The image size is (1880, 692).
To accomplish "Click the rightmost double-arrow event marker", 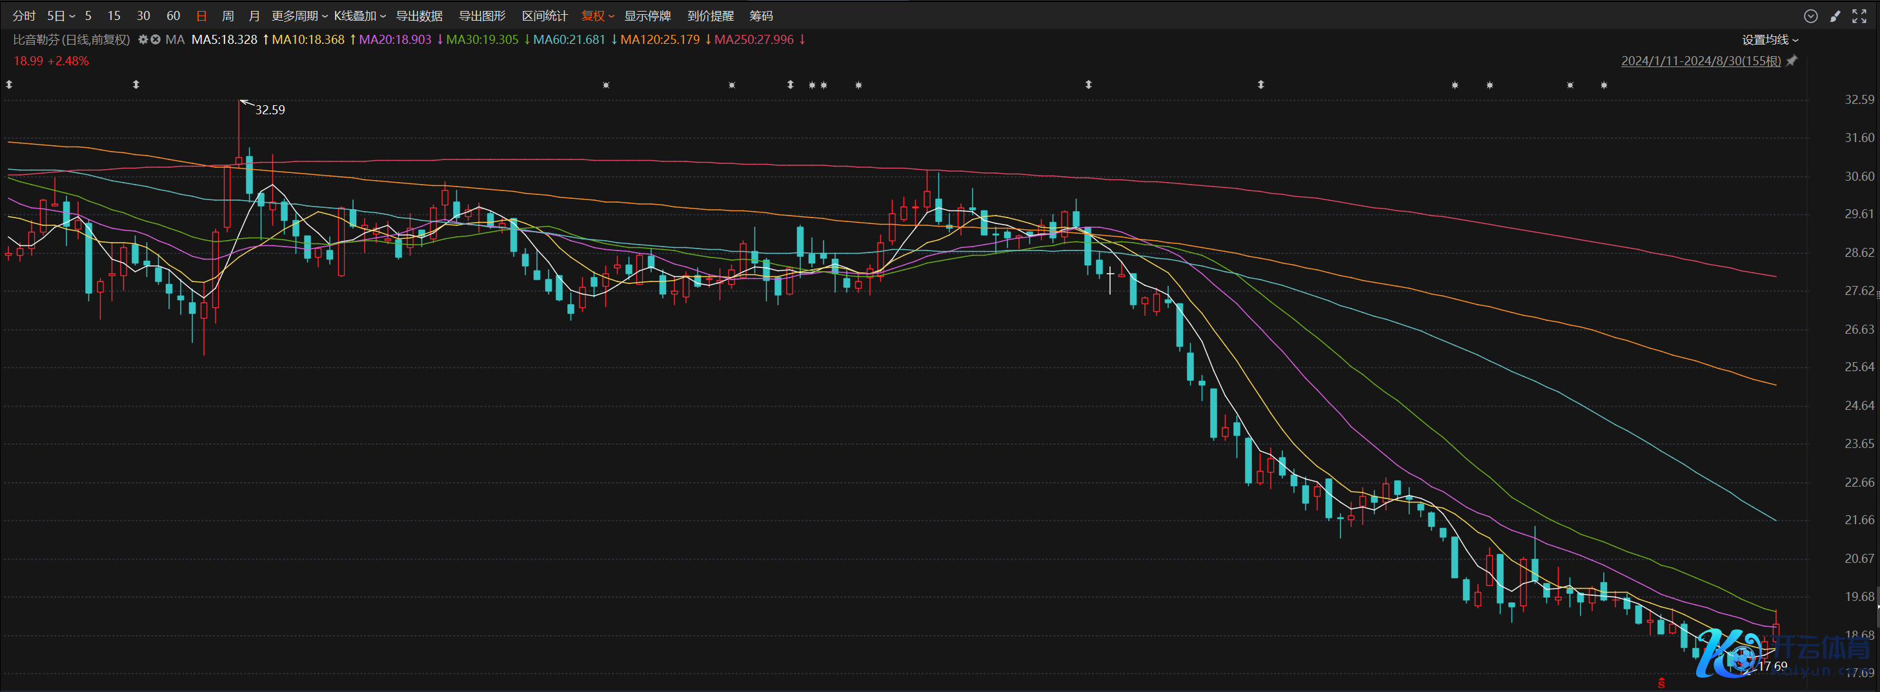I will (1261, 85).
